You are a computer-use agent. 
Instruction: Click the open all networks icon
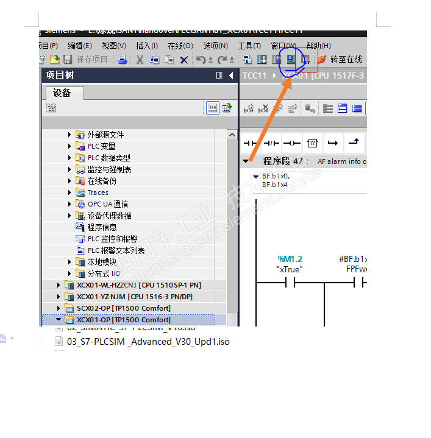coord(342,108)
